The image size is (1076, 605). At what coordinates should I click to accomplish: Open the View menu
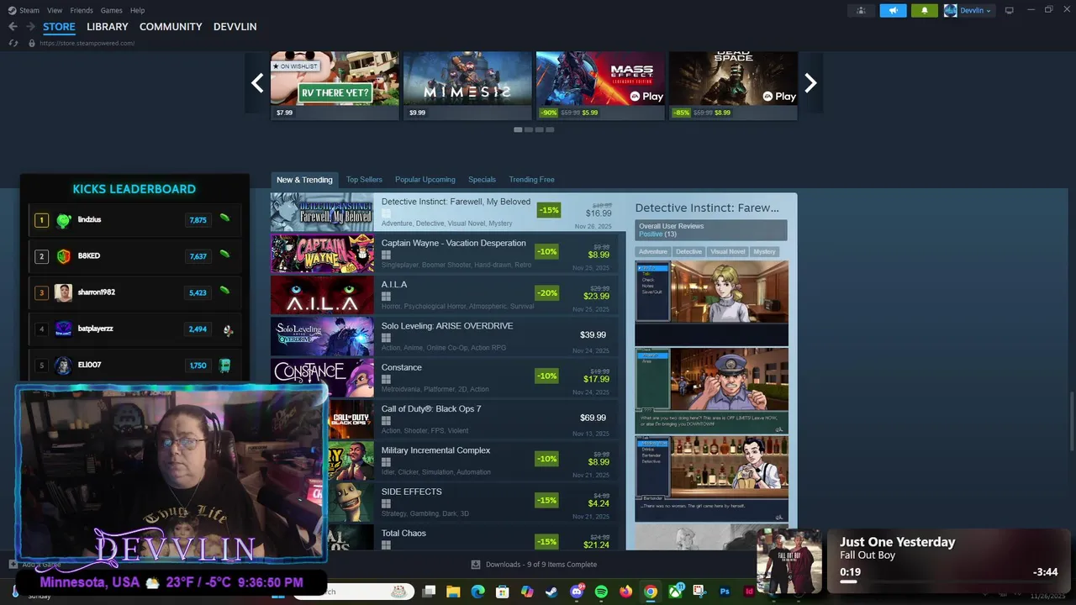click(x=55, y=10)
